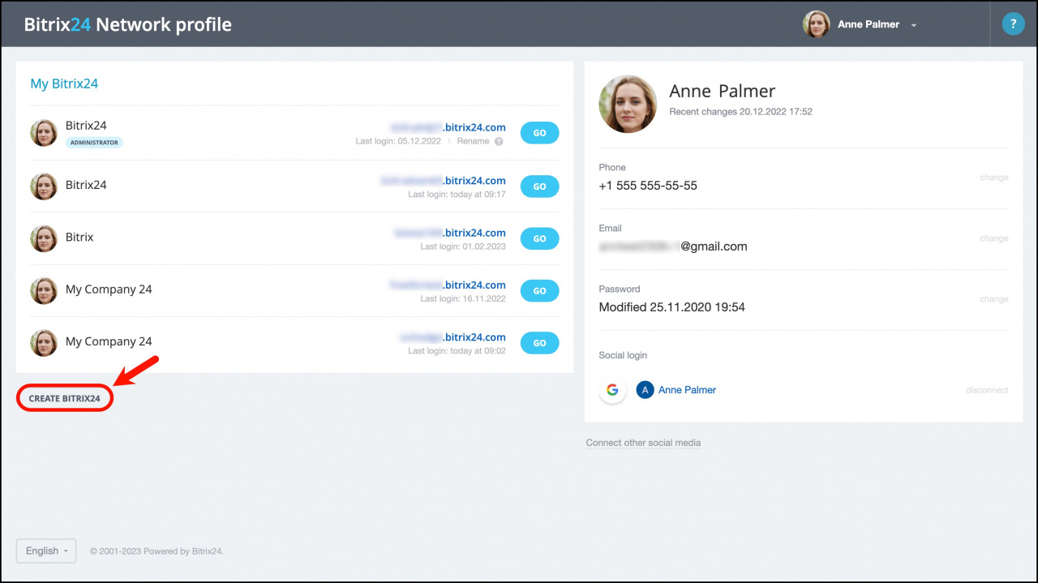Click Last login: today at 09:17 text
The height and width of the screenshot is (583, 1038).
(457, 195)
